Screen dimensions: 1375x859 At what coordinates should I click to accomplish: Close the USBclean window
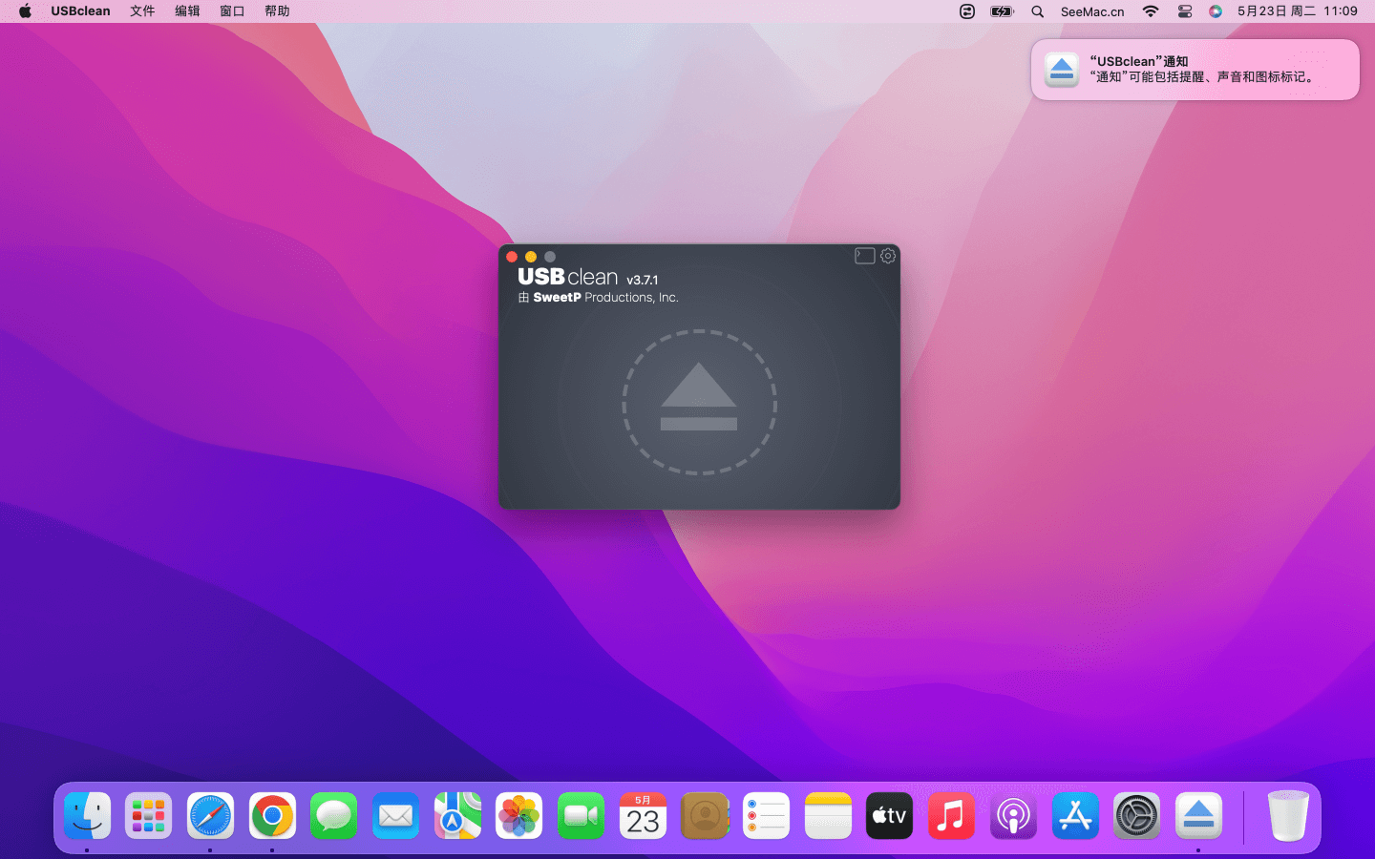coord(512,257)
